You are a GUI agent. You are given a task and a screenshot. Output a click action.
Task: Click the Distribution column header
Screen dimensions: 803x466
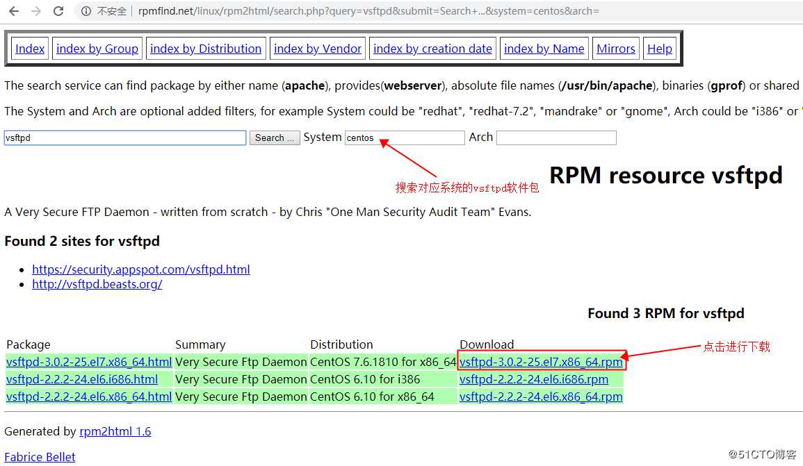341,344
